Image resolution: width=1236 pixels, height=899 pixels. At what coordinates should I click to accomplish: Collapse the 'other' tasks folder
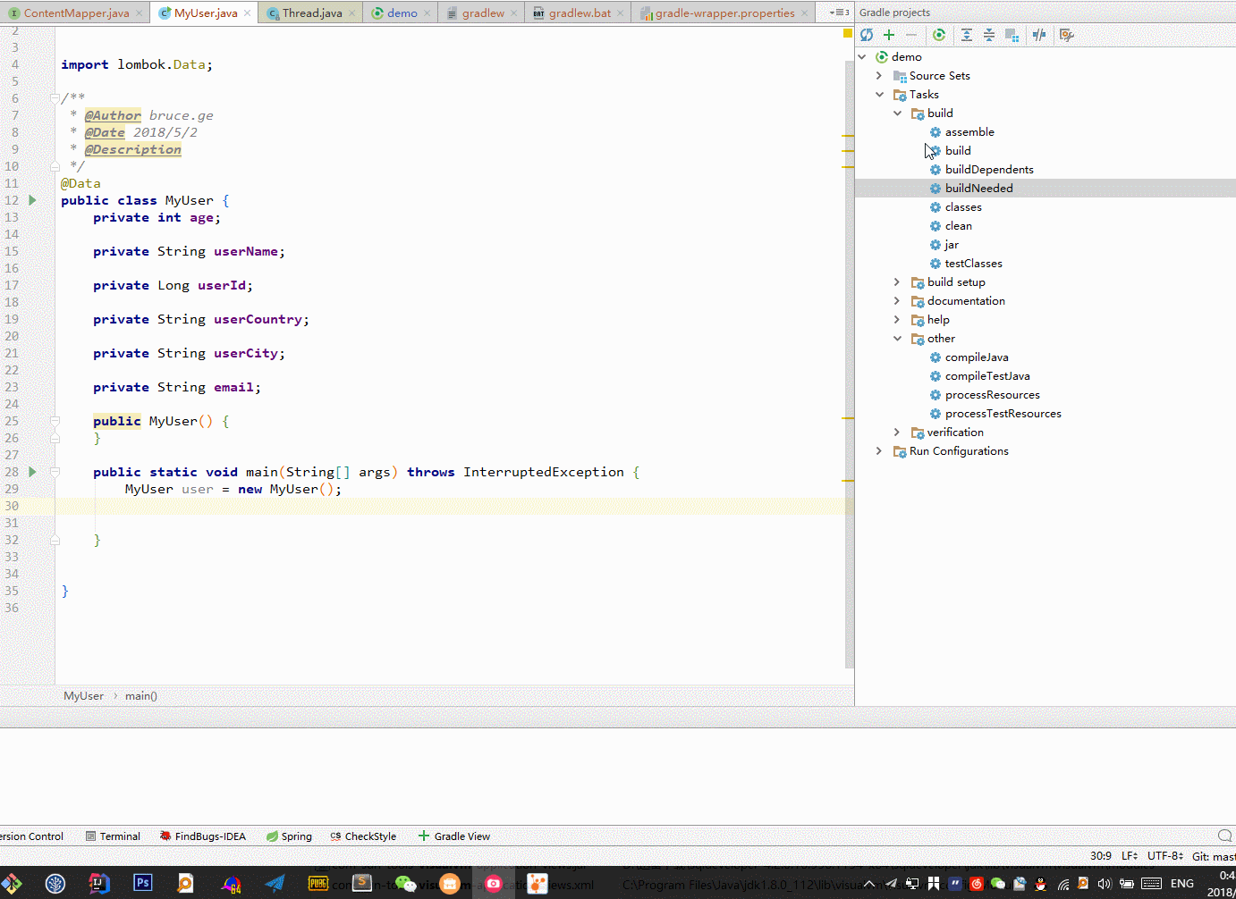897,339
